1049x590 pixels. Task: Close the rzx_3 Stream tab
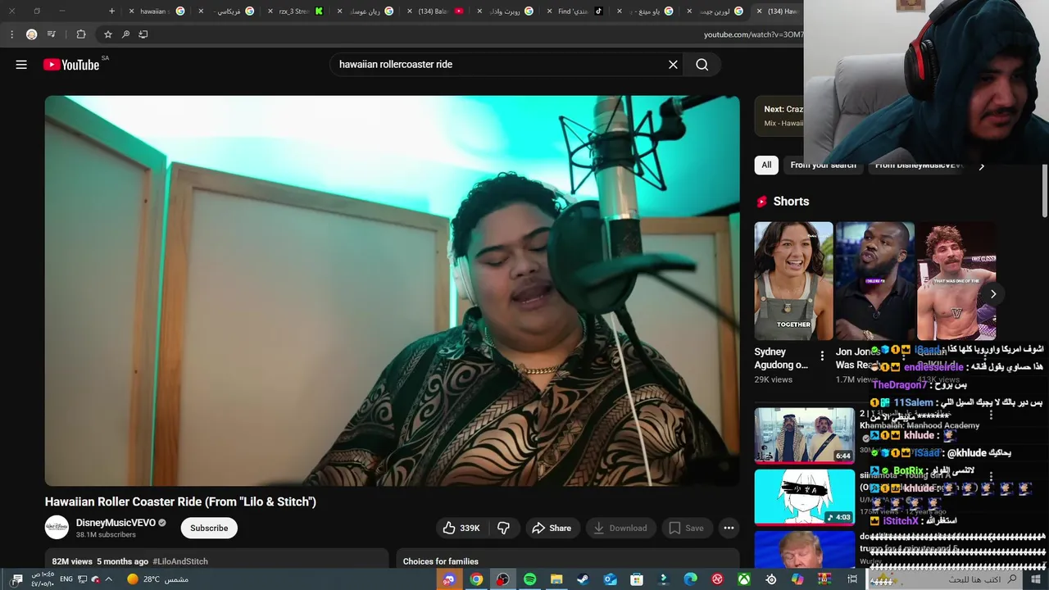point(270,11)
